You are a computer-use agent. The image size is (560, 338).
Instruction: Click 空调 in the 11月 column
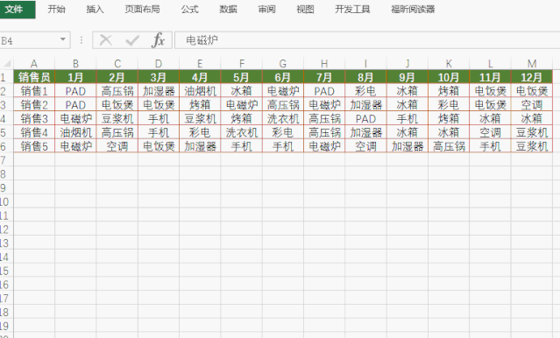(x=490, y=132)
